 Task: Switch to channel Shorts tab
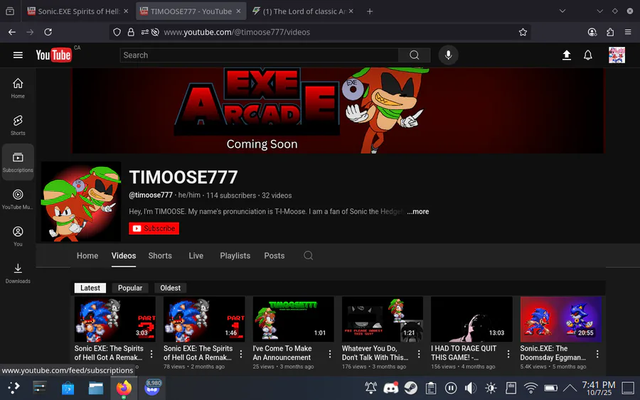click(x=160, y=256)
